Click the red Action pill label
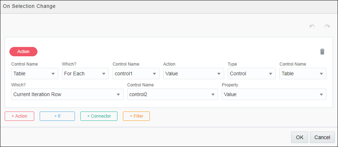Image resolution: width=338 pixels, height=147 pixels. click(x=23, y=52)
